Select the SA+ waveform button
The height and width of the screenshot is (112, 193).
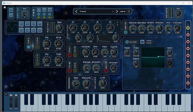34,30
